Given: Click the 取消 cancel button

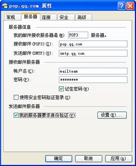Looking at the screenshot, I should click(89, 159).
